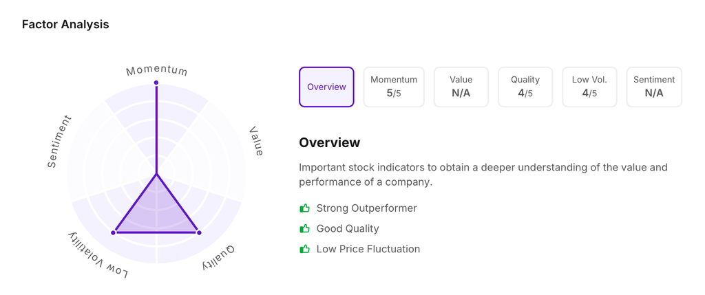
Task: Click the Factor Analysis heading
Action: pos(65,25)
